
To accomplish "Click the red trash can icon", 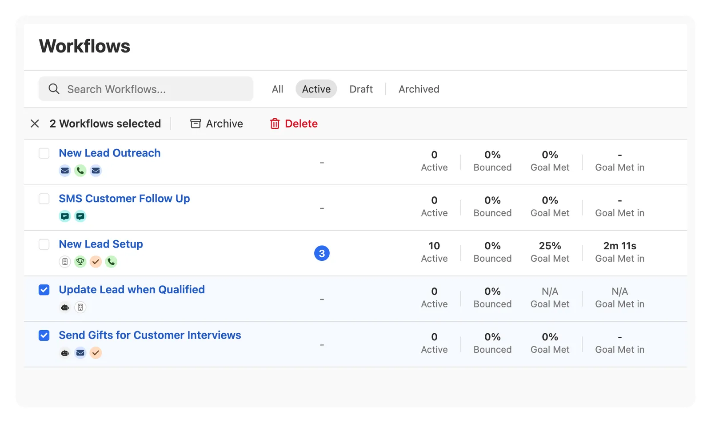I will tap(275, 124).
